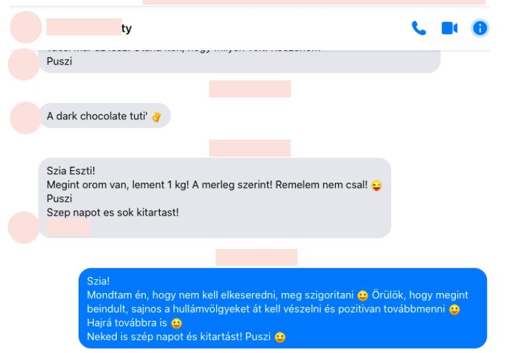Open the avatar next to the dark chocolate message

point(26,117)
